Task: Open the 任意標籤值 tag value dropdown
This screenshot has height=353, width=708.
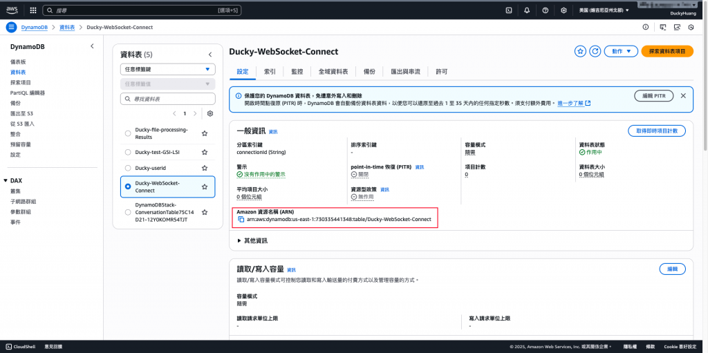Action: point(168,84)
